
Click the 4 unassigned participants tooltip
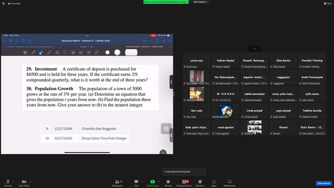click(x=184, y=172)
